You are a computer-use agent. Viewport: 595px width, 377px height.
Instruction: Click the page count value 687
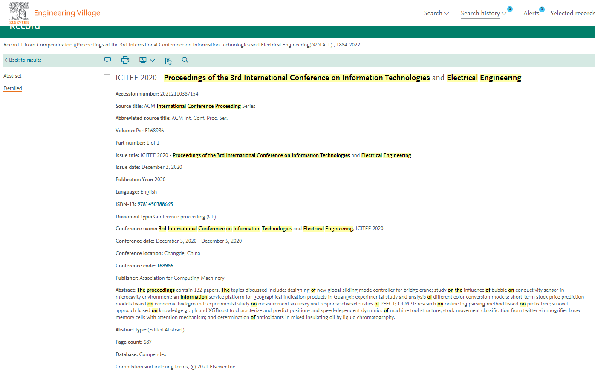(147, 342)
